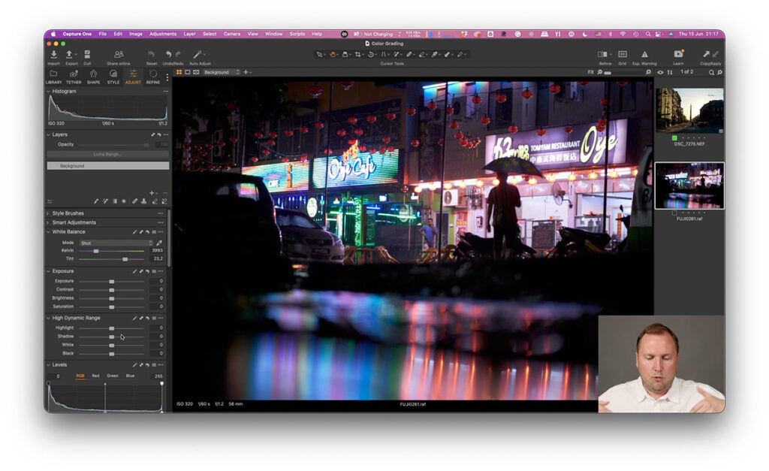
Task: Select Blue channel in Levels
Action: (130, 376)
